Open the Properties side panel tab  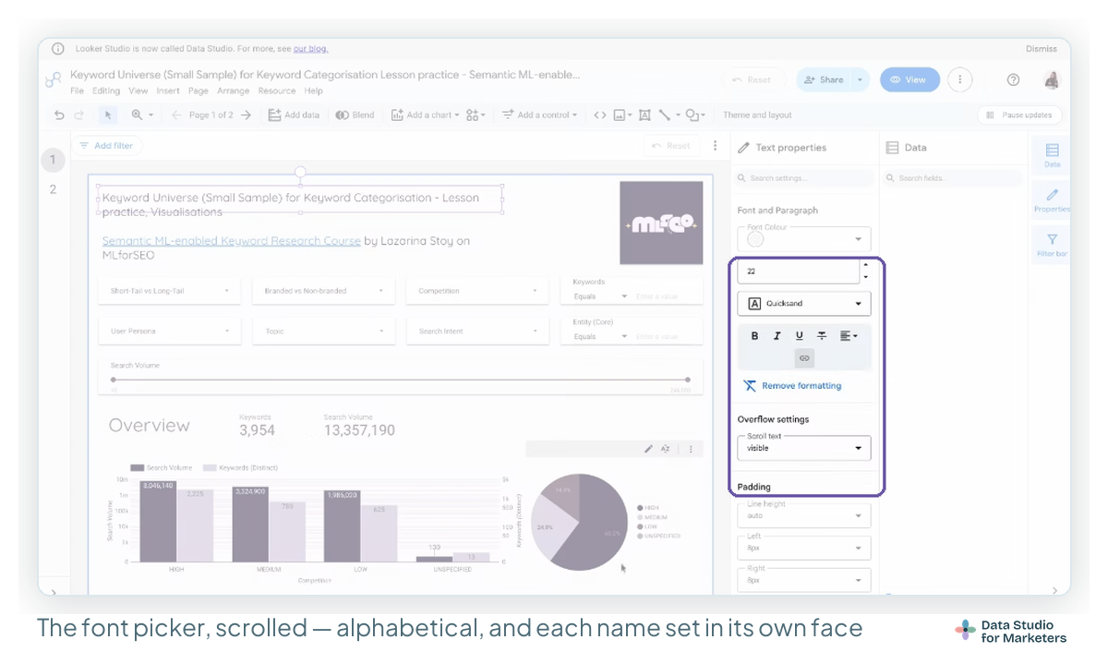pos(1052,199)
